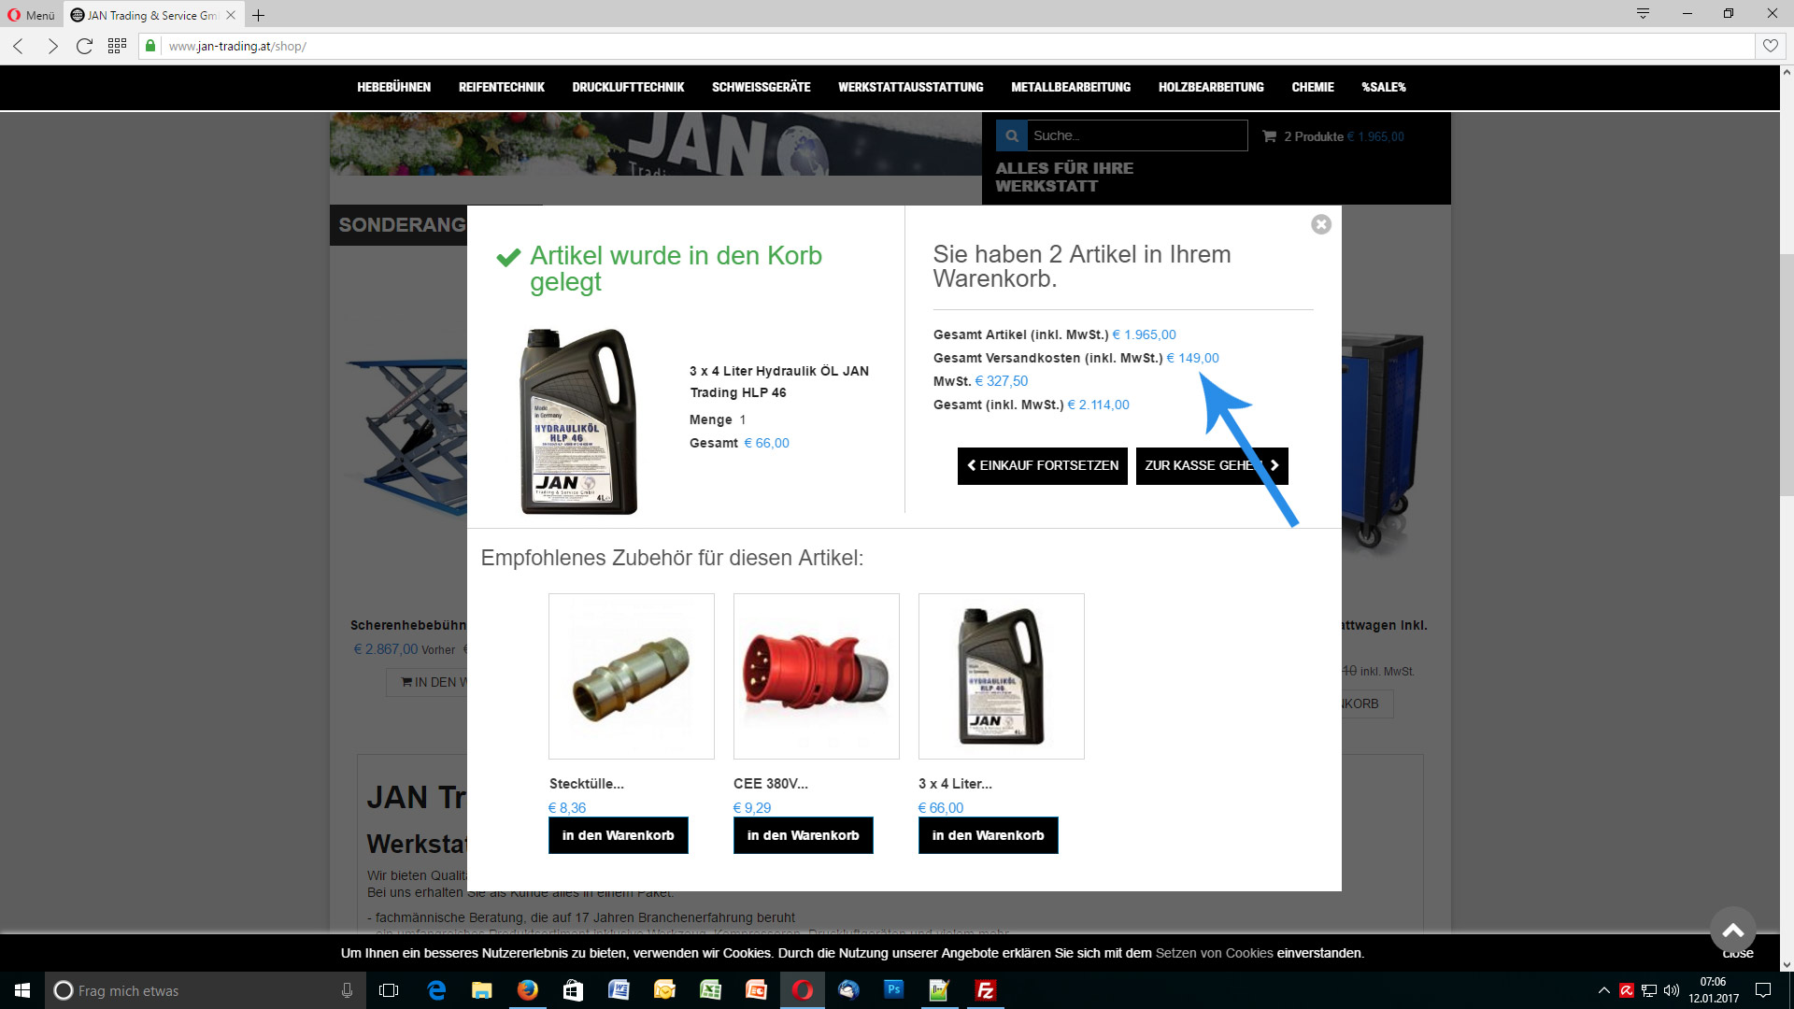Image resolution: width=1794 pixels, height=1009 pixels.
Task: Reload the page with refresh icon
Action: (x=84, y=46)
